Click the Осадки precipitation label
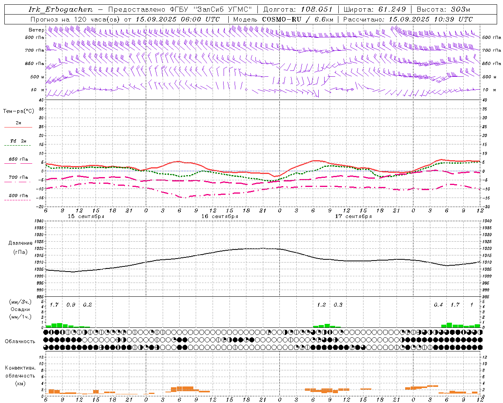Viewport: 503px width, 403px height. pos(20,309)
